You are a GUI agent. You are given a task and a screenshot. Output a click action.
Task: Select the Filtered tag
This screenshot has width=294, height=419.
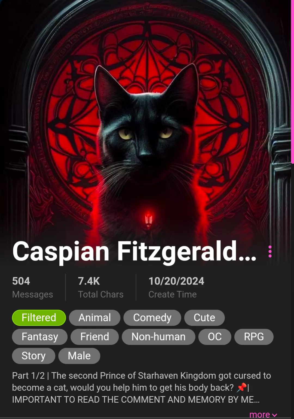(39, 318)
